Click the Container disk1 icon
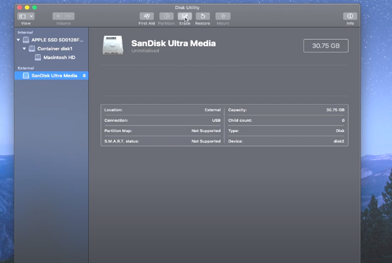Screen dimensions: 392x263 [32, 49]
